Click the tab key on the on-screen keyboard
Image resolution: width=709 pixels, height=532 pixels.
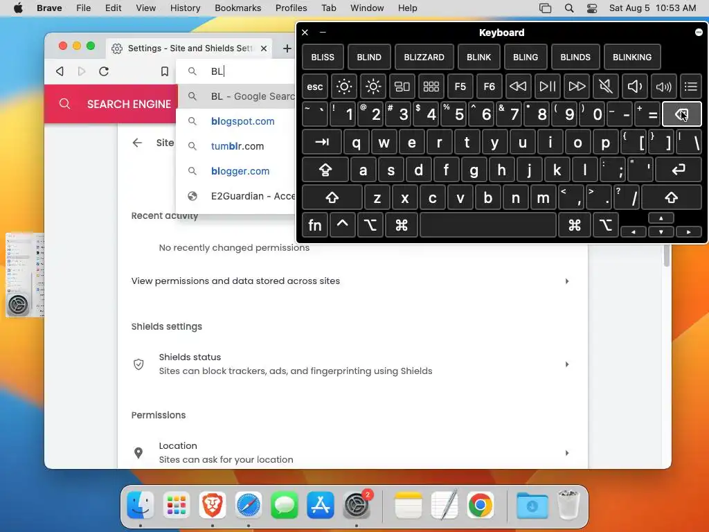[321, 143]
